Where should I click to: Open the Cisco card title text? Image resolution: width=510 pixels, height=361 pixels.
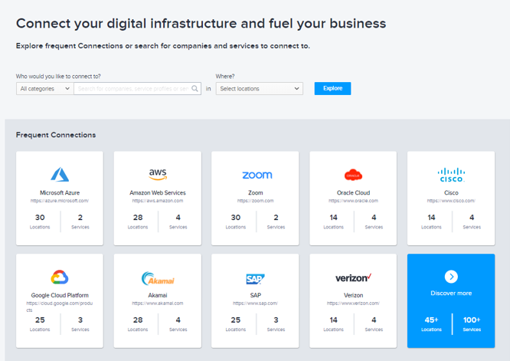(451, 192)
